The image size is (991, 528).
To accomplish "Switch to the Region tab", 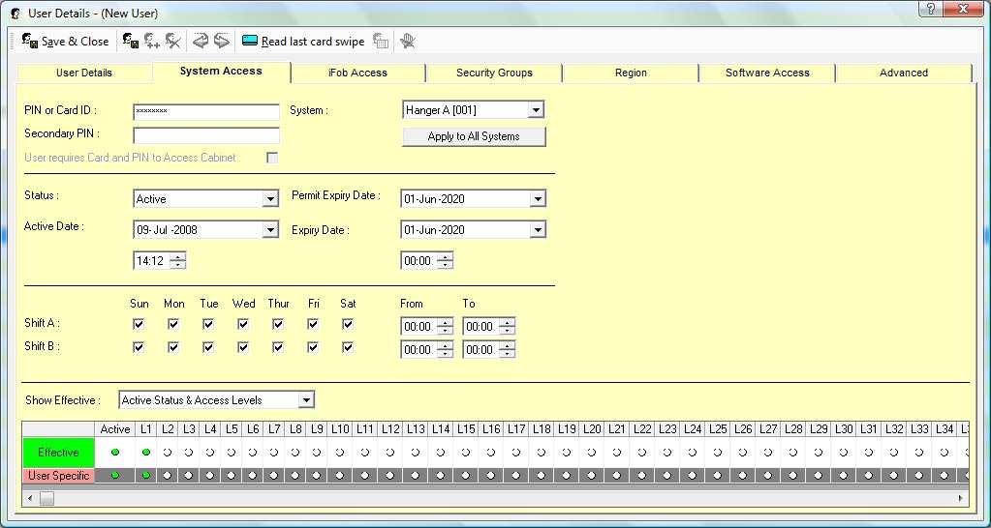I will tap(631, 73).
